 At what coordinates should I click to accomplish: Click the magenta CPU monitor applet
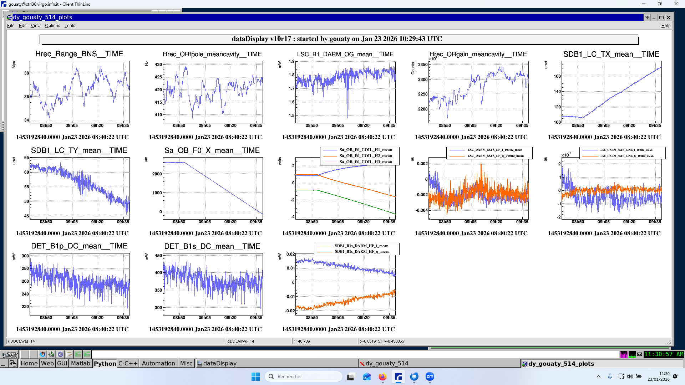[624, 354]
